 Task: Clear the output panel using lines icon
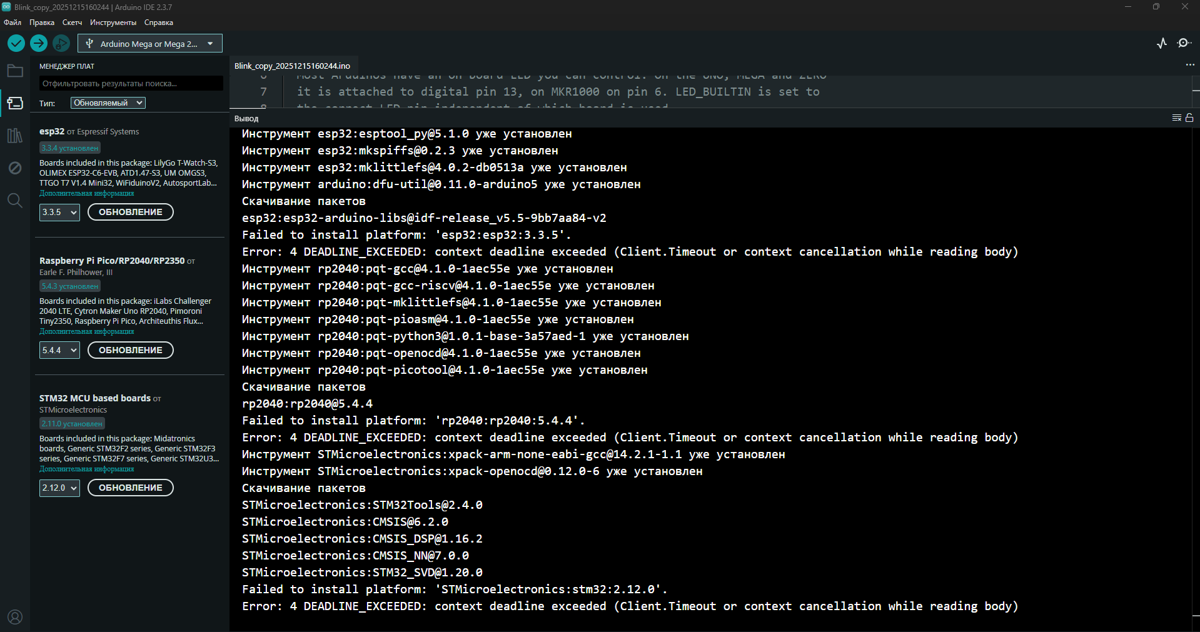(1176, 118)
